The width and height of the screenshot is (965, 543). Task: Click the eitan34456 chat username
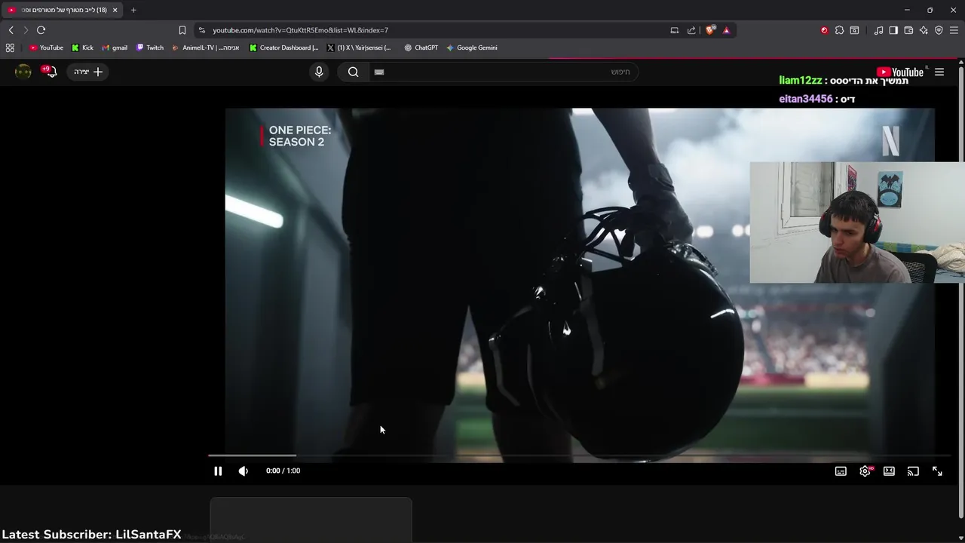pos(806,99)
